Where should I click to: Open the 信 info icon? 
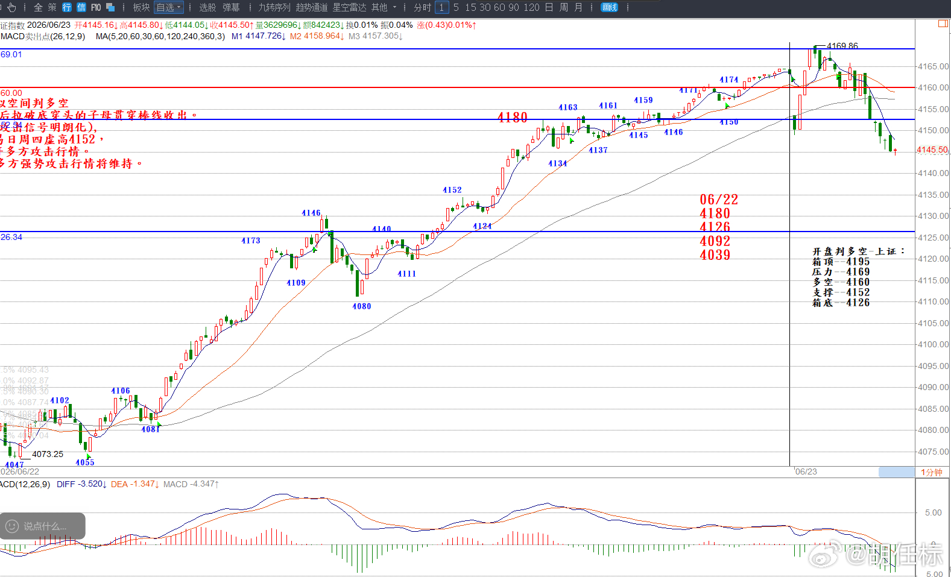[81, 7]
